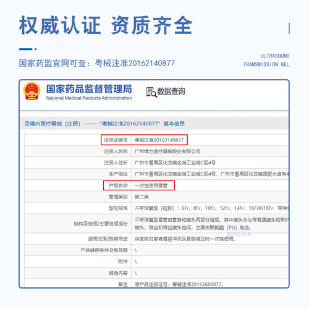Click the 注册人住所 address value

[175, 163]
